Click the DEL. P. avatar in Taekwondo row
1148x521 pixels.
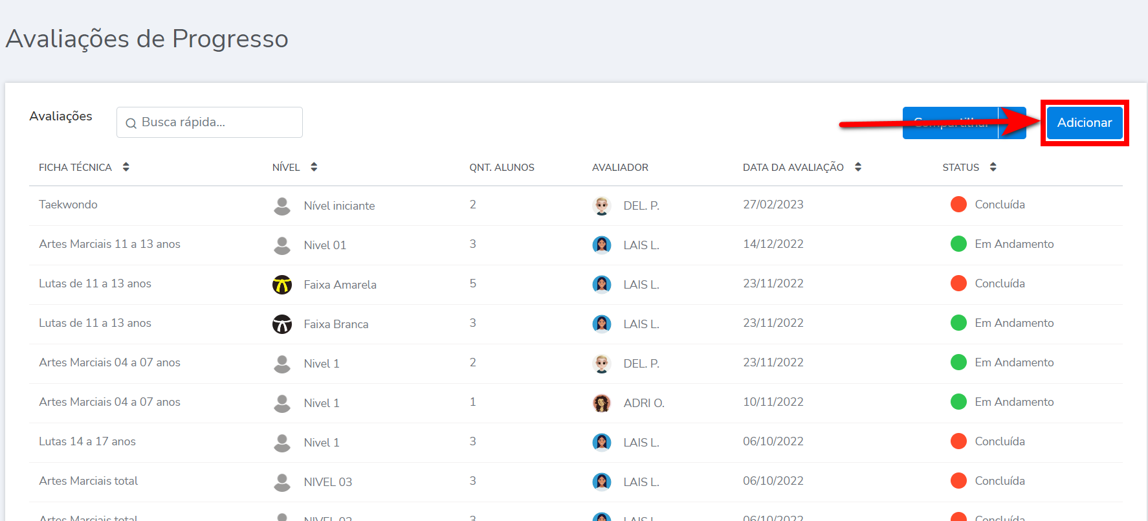(602, 206)
